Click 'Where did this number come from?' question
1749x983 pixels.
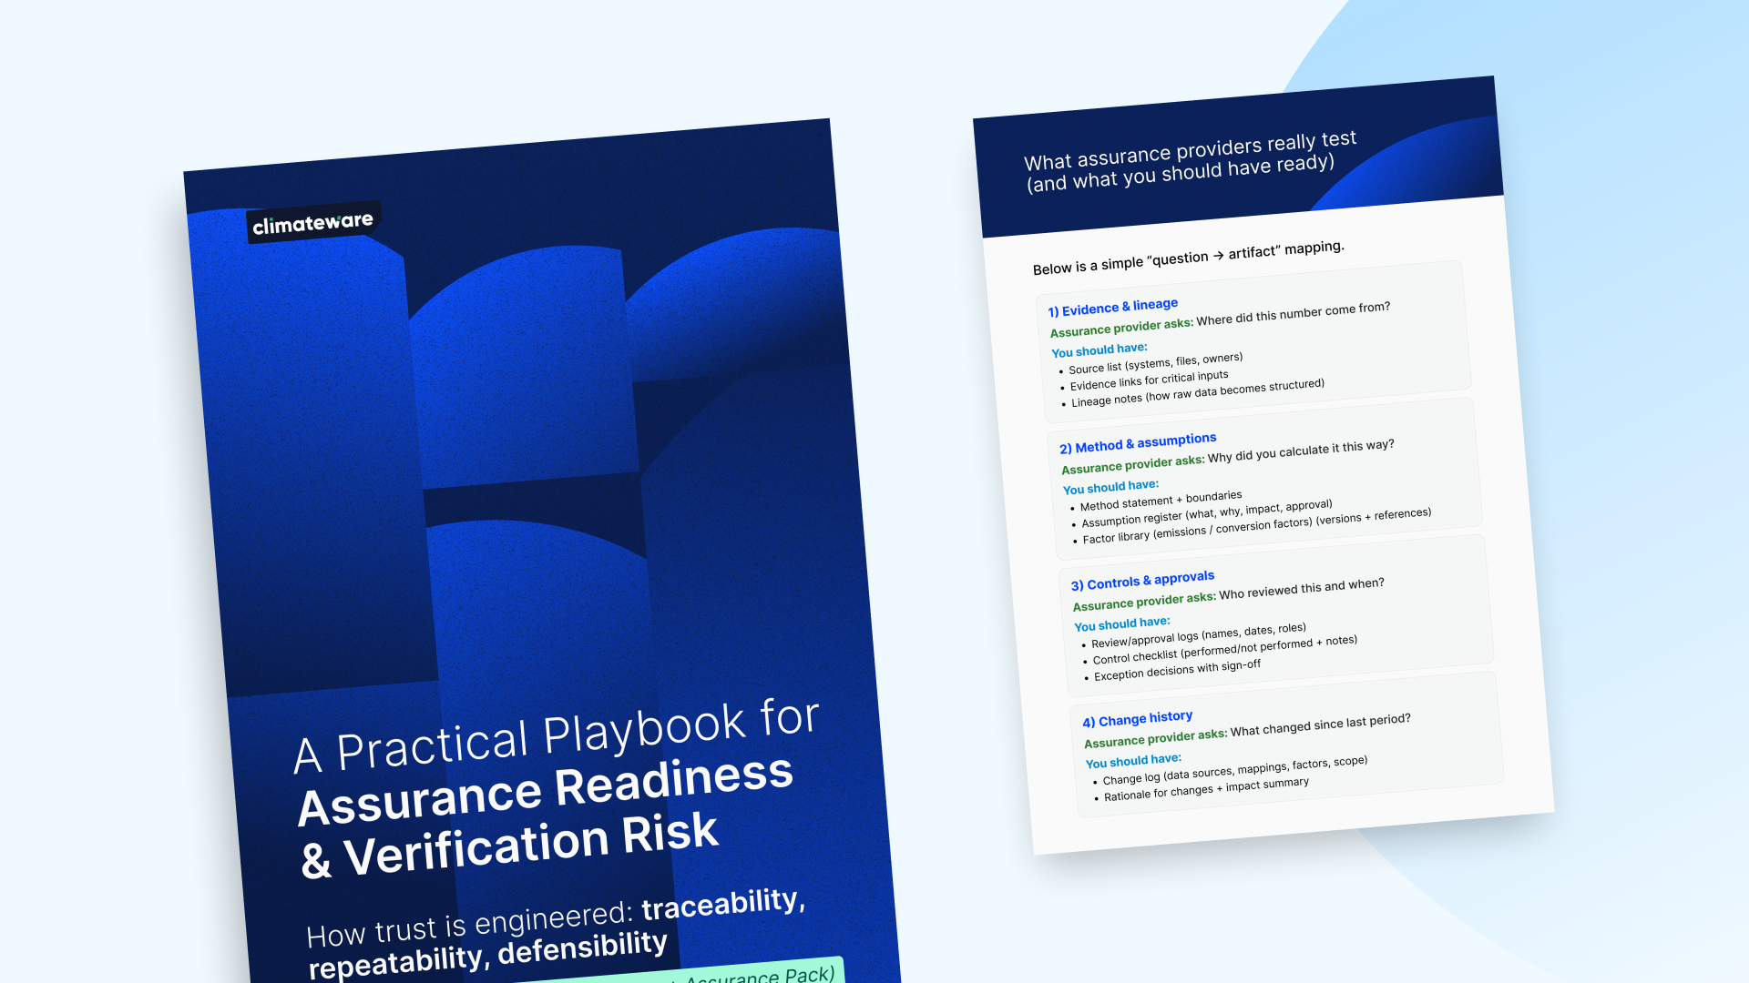(x=1293, y=313)
